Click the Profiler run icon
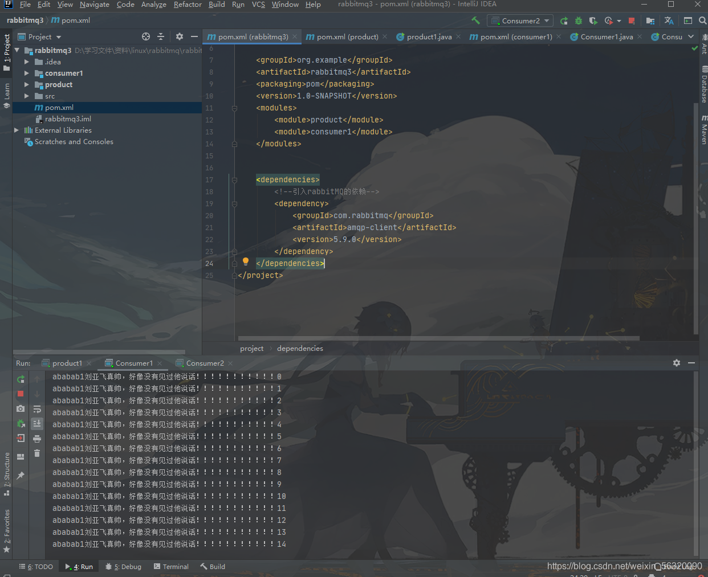 pyautogui.click(x=609, y=21)
